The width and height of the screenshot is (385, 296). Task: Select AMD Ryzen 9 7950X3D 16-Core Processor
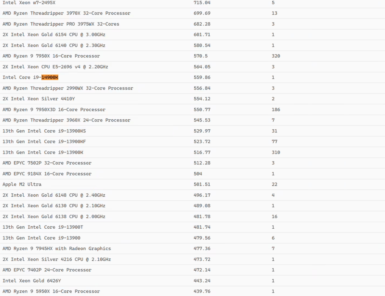point(54,109)
